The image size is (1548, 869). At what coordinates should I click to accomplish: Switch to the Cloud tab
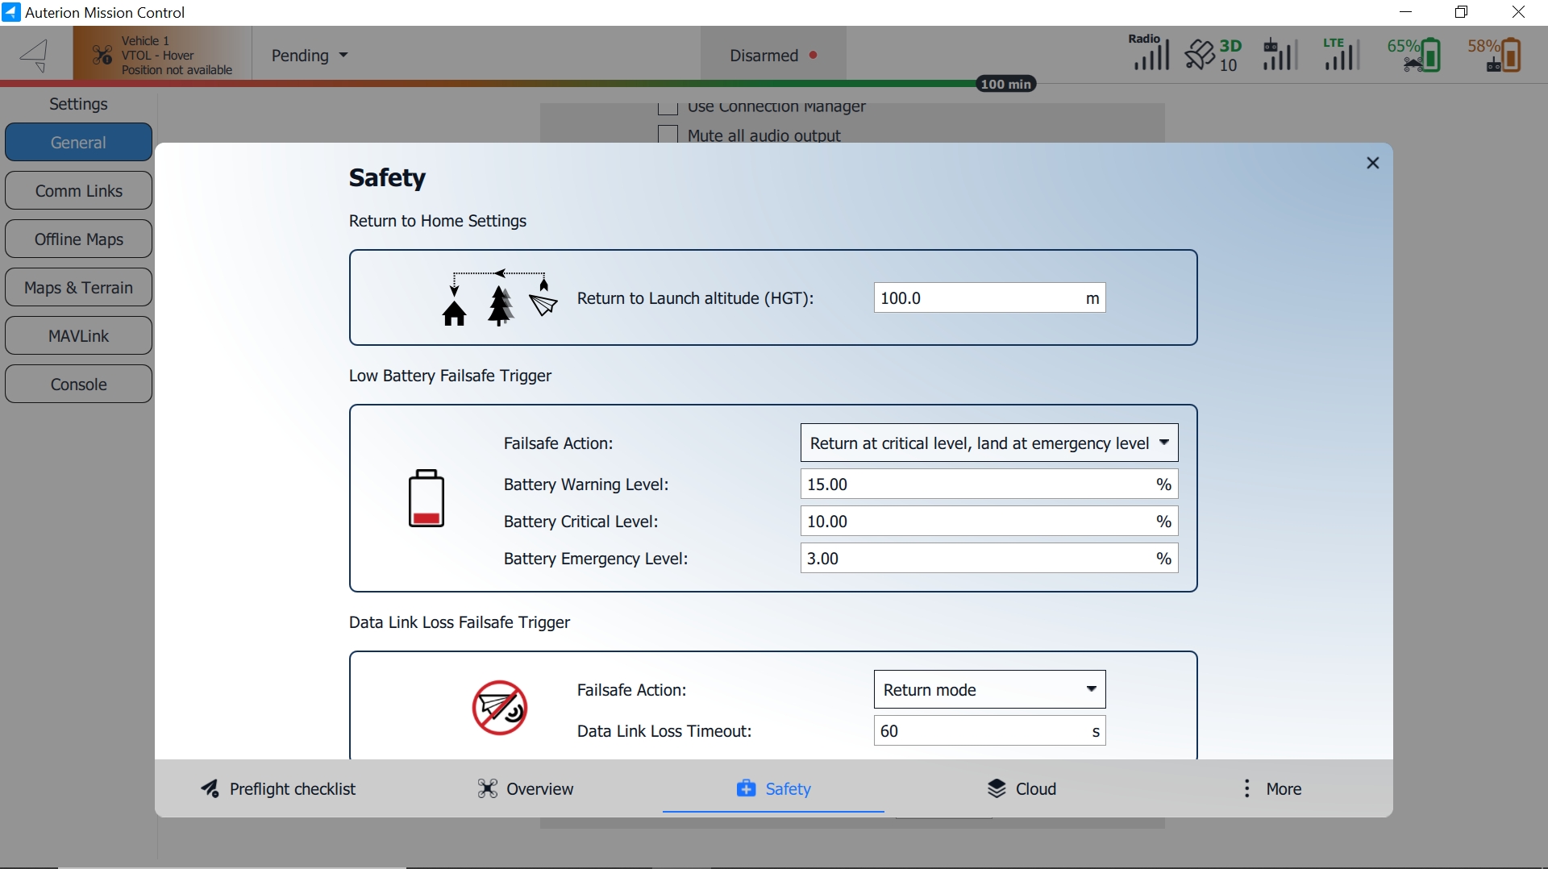[1022, 788]
